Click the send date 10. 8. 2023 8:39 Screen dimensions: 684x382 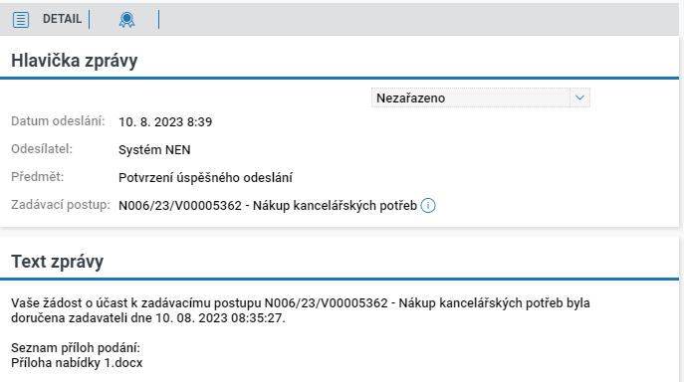165,122
